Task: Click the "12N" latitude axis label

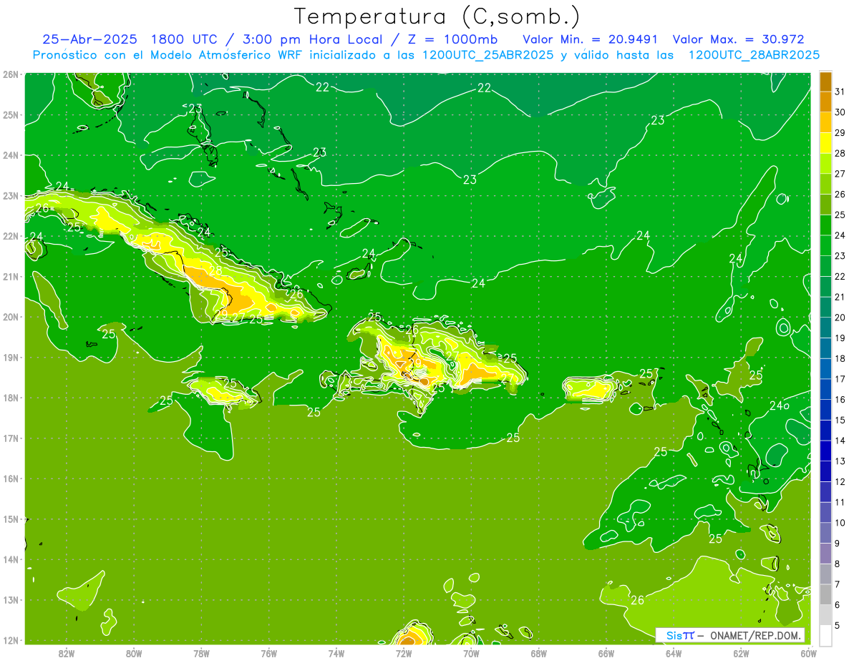Action: 11,640
